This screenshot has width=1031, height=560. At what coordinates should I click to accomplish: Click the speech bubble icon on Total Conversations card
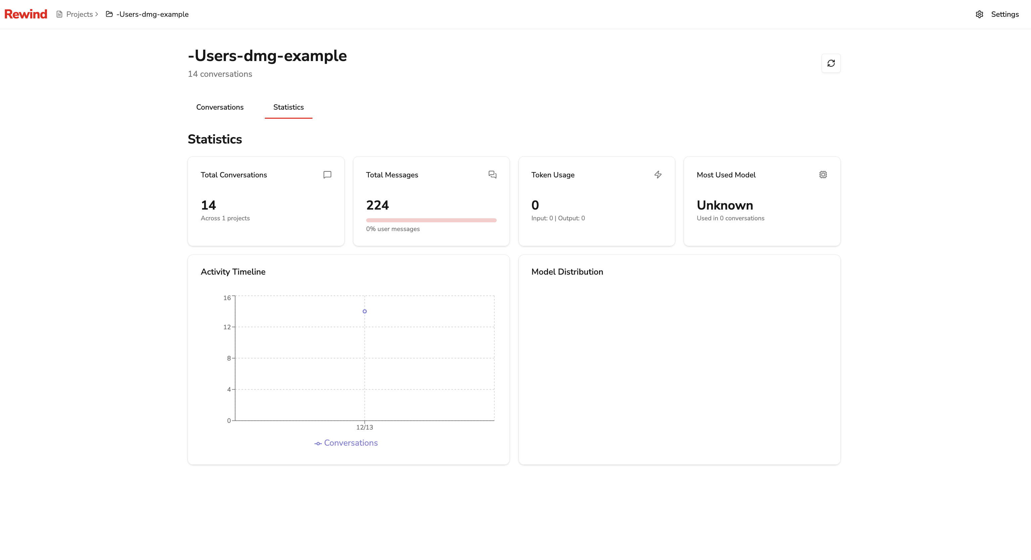coord(327,174)
